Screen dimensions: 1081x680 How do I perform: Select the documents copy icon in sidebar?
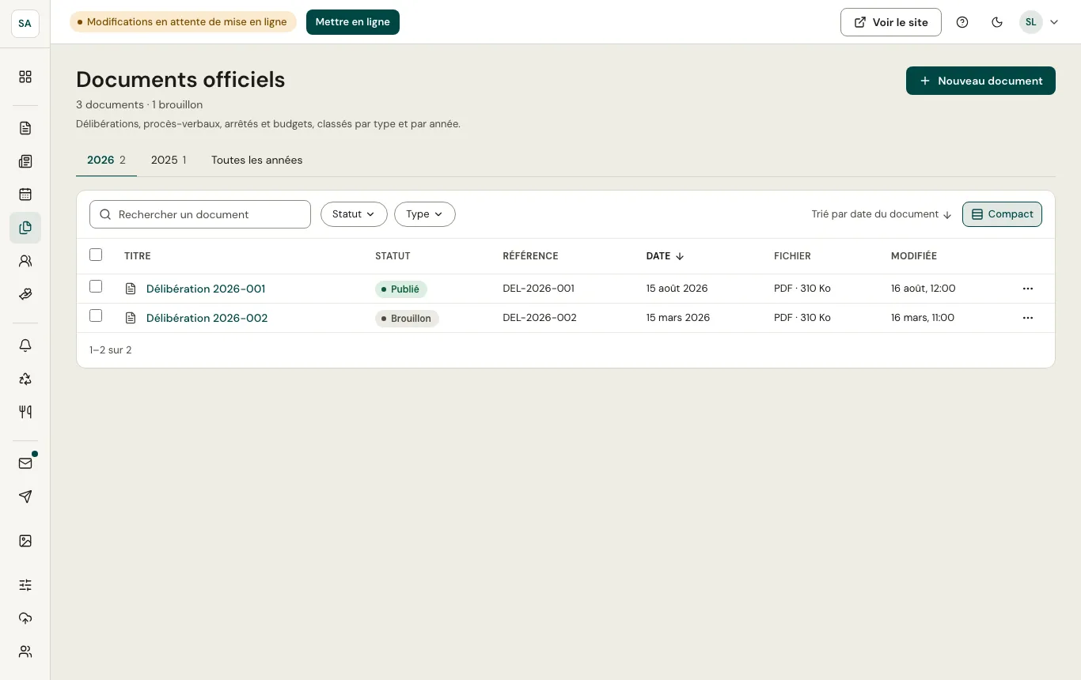click(25, 228)
